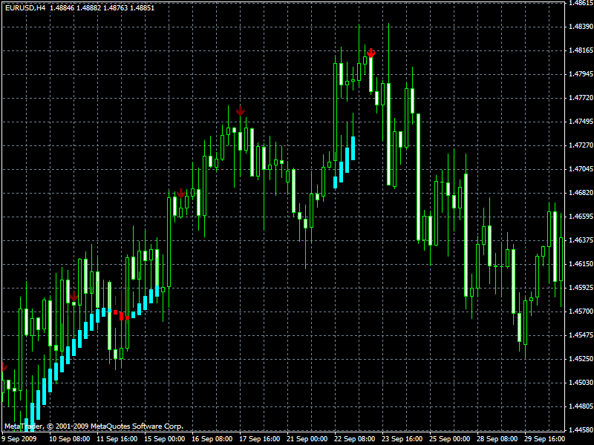Click the red down arrow near 22 Sep peak
Image resolution: width=594 pixels, height=445 pixels.
(371, 53)
